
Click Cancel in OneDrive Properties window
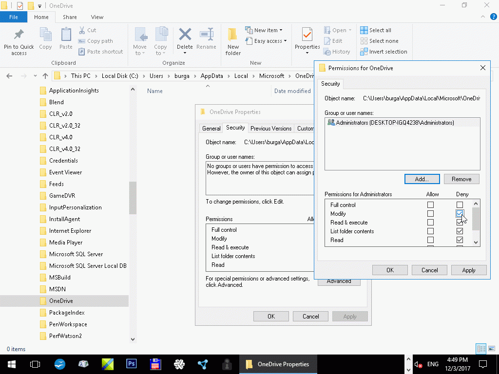click(x=310, y=317)
